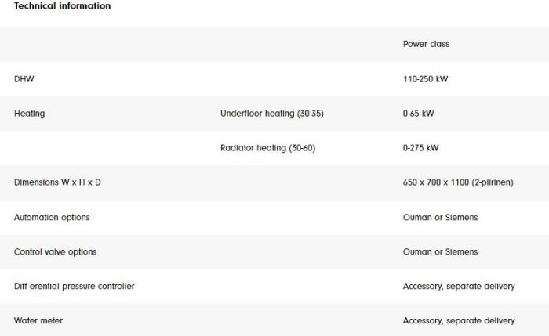Select the Power class column header
The image size is (549, 336).
tap(426, 45)
